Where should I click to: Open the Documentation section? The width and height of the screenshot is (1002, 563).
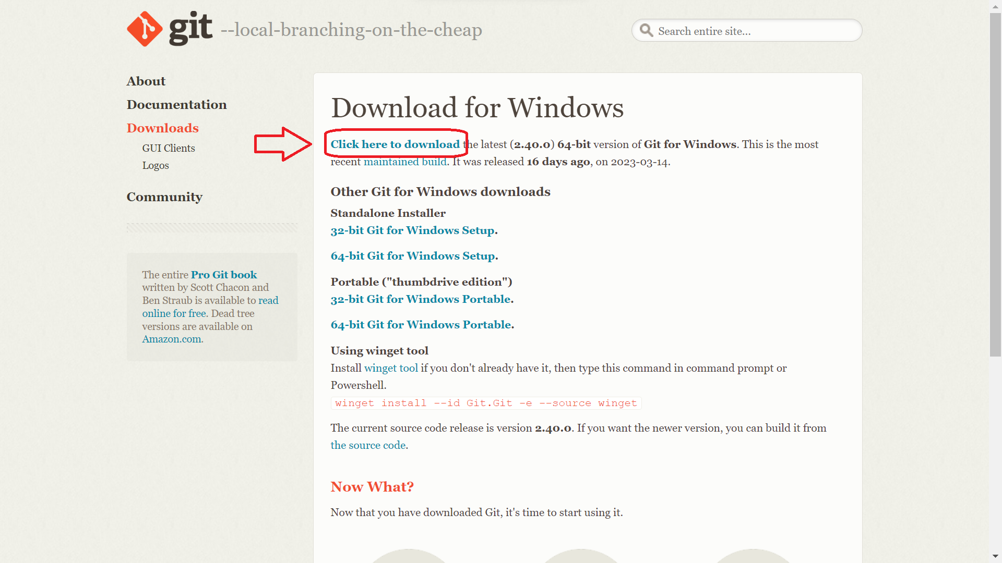point(176,105)
